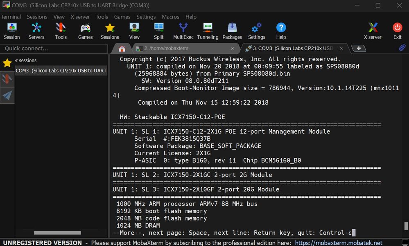Go to the Home tab icon
This screenshot has height=246, width=409.
[x=122, y=48]
